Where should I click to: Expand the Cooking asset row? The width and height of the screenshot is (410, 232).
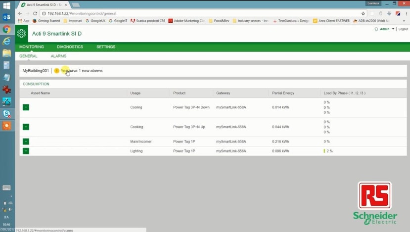pos(26,127)
